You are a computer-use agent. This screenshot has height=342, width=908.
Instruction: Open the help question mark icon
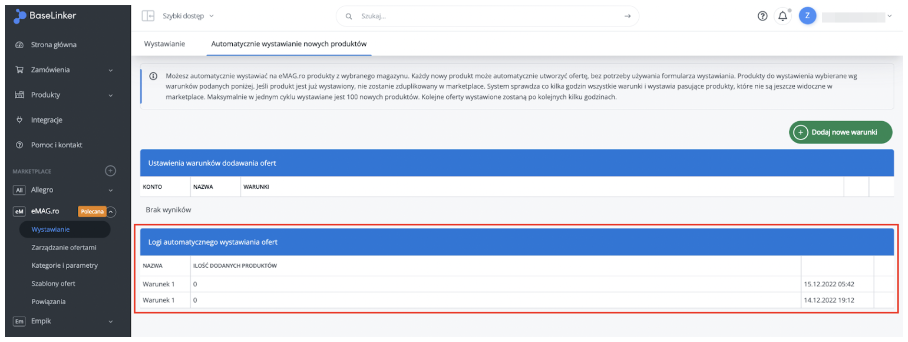[x=763, y=16]
